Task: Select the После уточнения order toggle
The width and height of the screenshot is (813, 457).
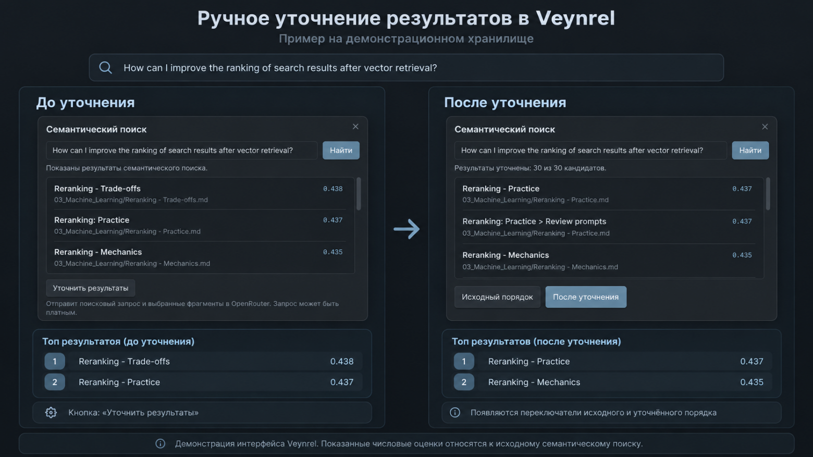Action: point(586,297)
